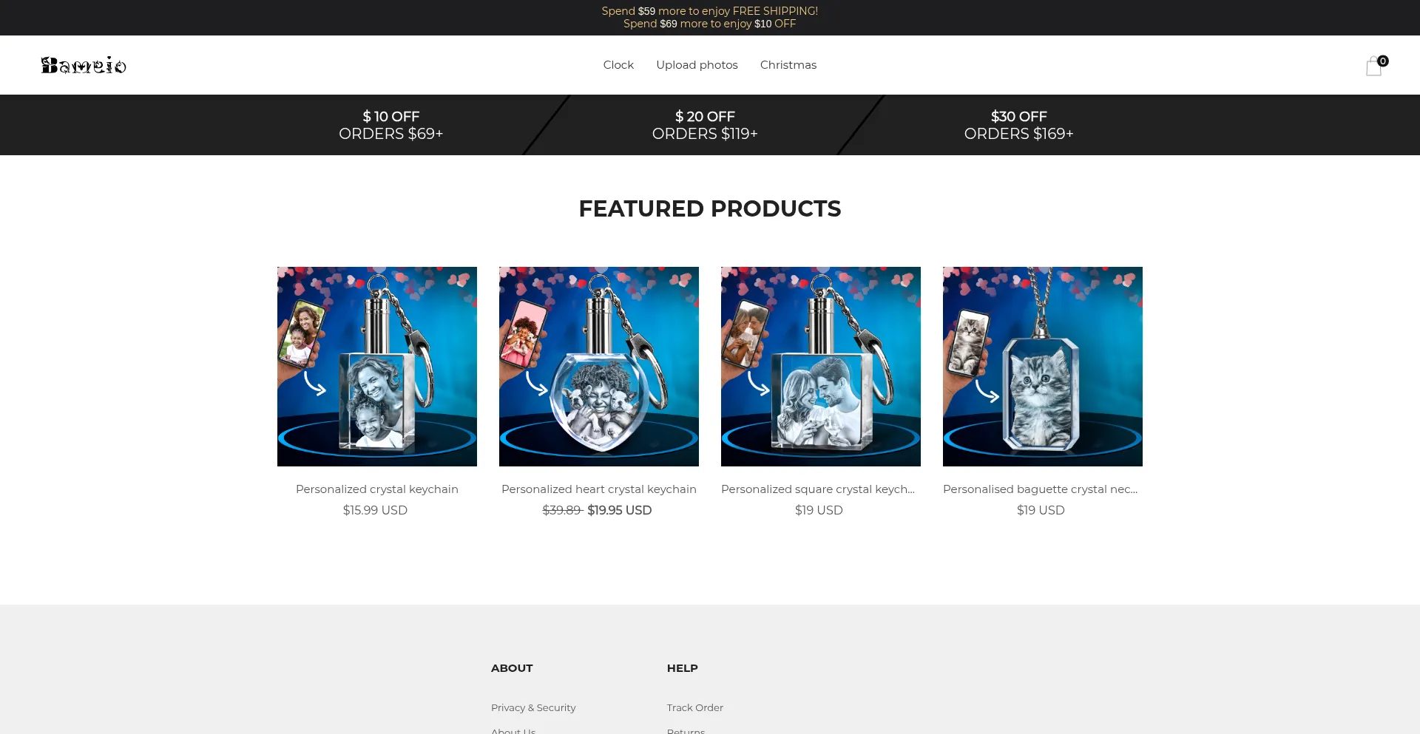Viewport: 1420px width, 734px height.
Task: Click Personalized crystal keychain title link
Action: (x=377, y=489)
